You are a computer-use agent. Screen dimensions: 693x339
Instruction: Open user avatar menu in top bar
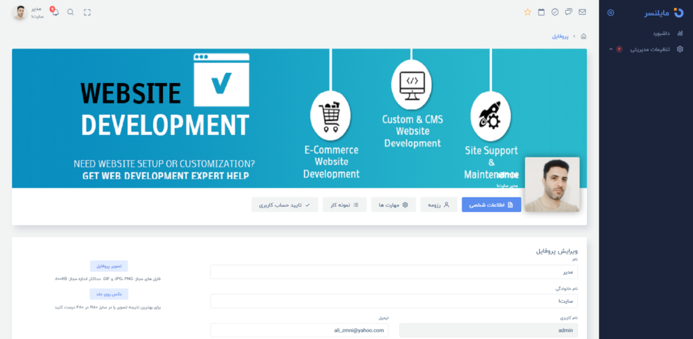coord(20,12)
